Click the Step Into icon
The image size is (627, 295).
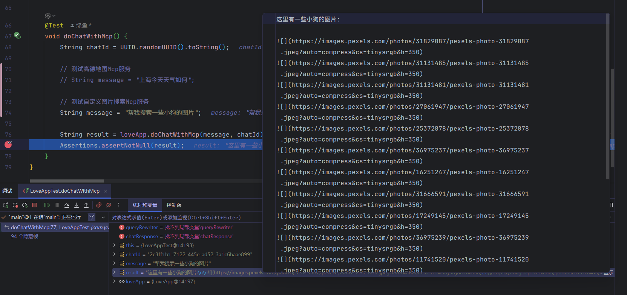point(77,205)
